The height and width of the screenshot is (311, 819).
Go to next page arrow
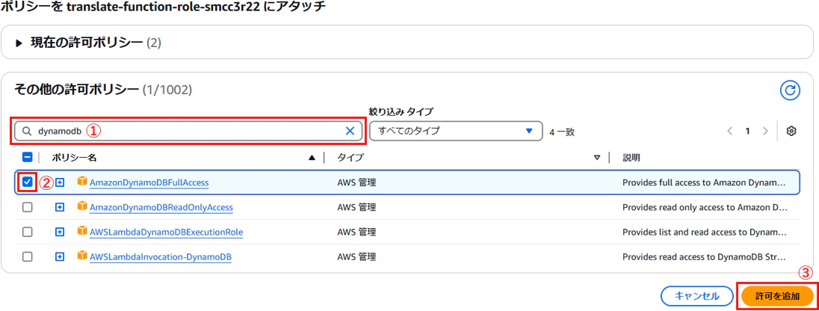pos(765,131)
